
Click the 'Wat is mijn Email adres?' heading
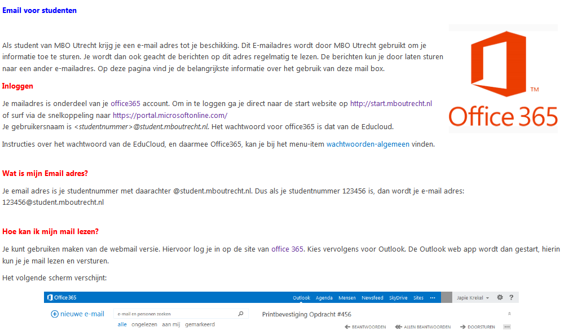click(x=45, y=174)
